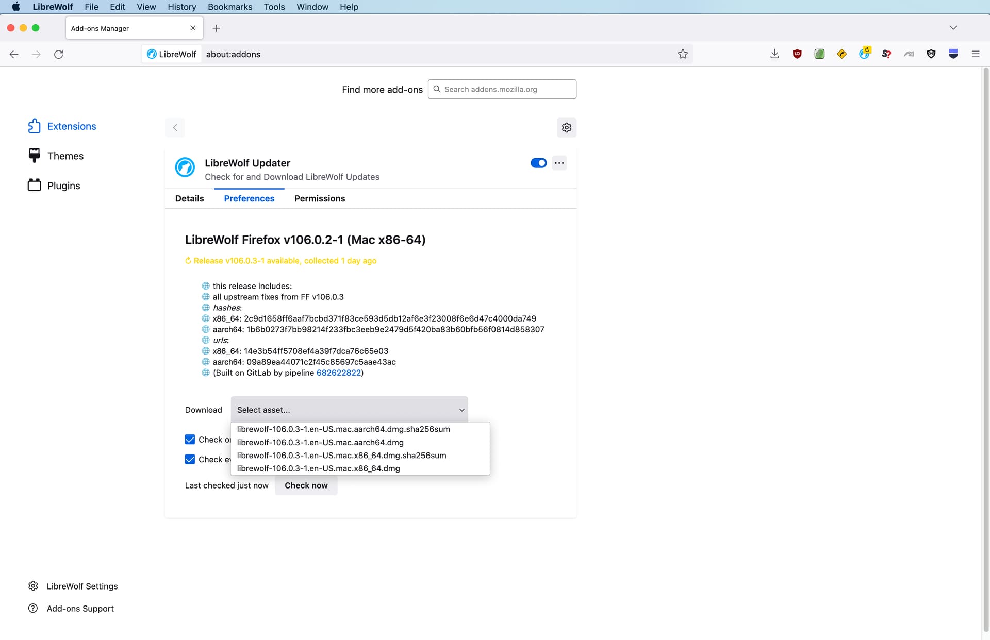Open the list all tabs chevron
The width and height of the screenshot is (990, 640).
pos(953,28)
